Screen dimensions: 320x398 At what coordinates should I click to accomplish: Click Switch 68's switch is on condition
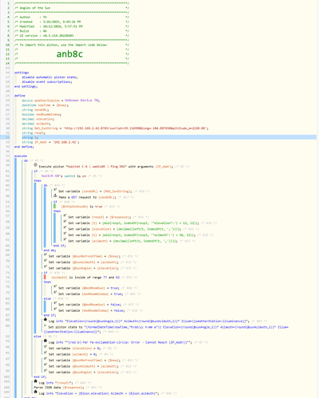(x=64, y=176)
